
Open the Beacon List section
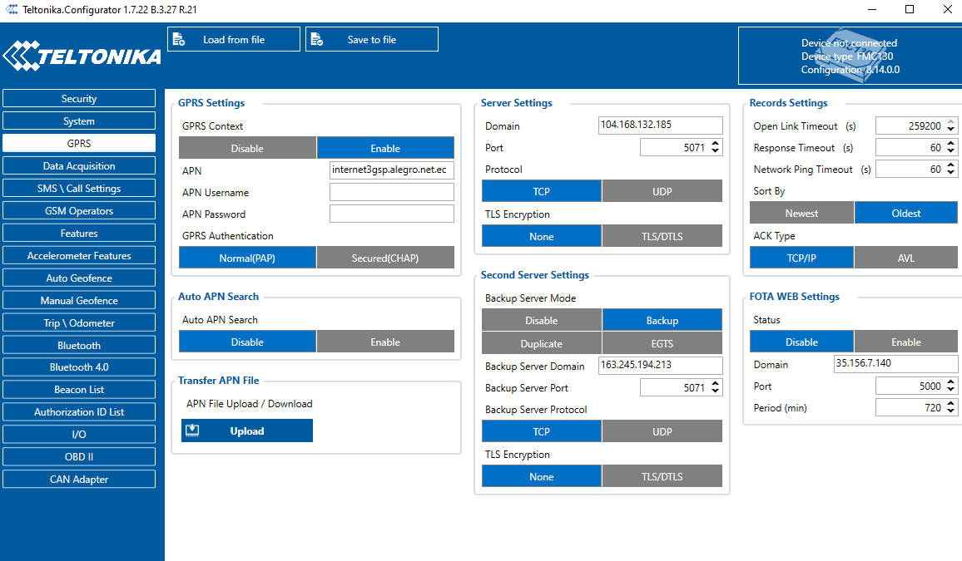(79, 390)
